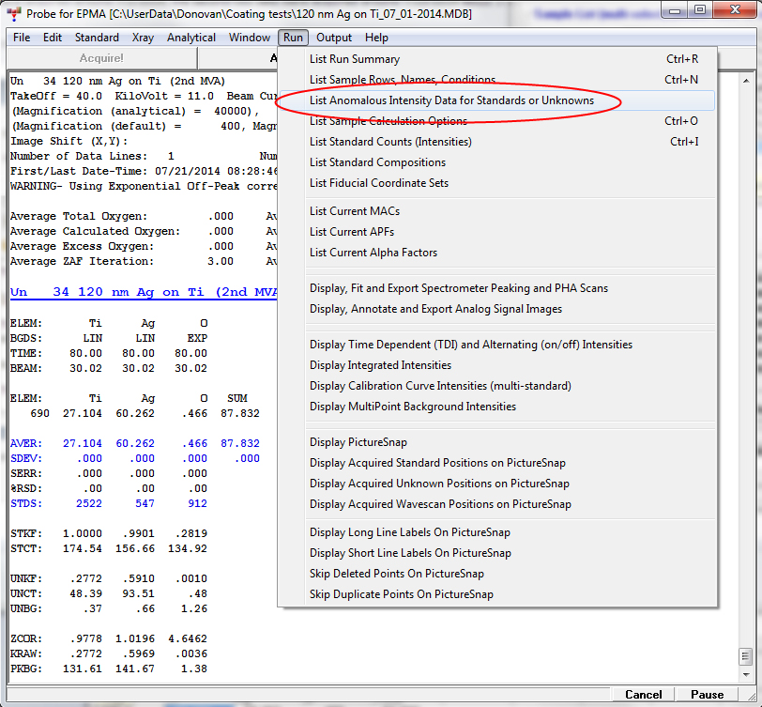Open the Xray menu
762x707 pixels.
143,38
